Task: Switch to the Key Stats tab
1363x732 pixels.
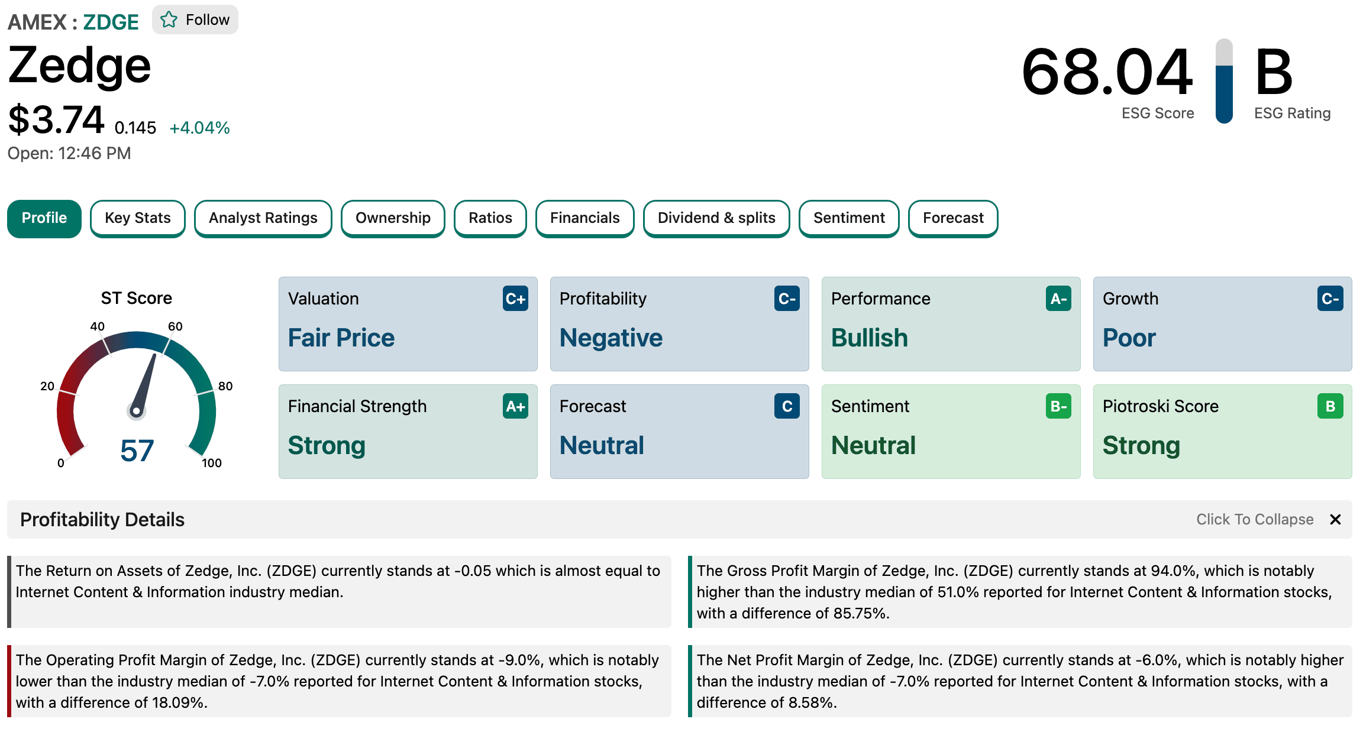Action: pyautogui.click(x=137, y=218)
